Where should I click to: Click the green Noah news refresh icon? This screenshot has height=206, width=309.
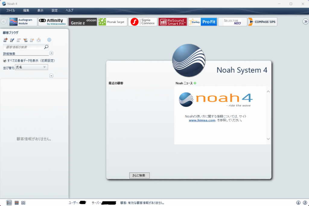point(195,83)
